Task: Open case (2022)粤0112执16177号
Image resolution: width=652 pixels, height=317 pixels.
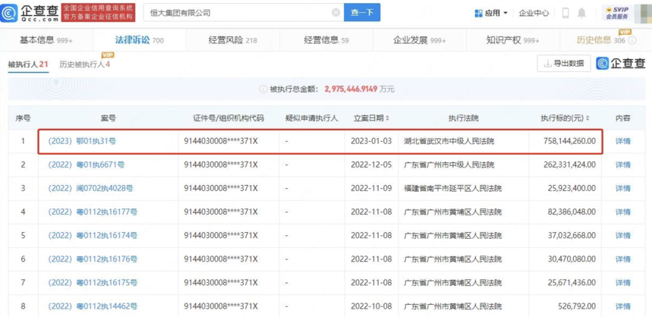Action: coord(93,212)
